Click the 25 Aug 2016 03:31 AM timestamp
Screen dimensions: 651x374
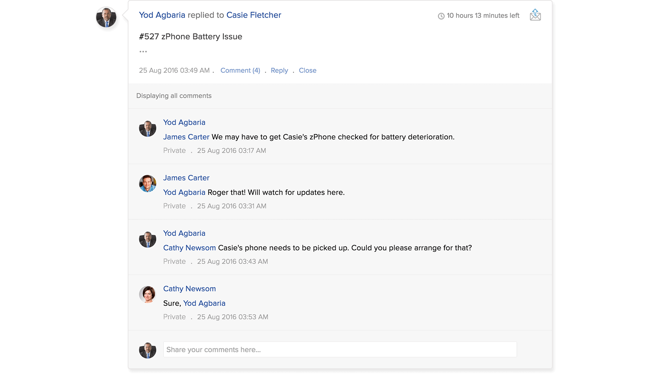(x=231, y=206)
